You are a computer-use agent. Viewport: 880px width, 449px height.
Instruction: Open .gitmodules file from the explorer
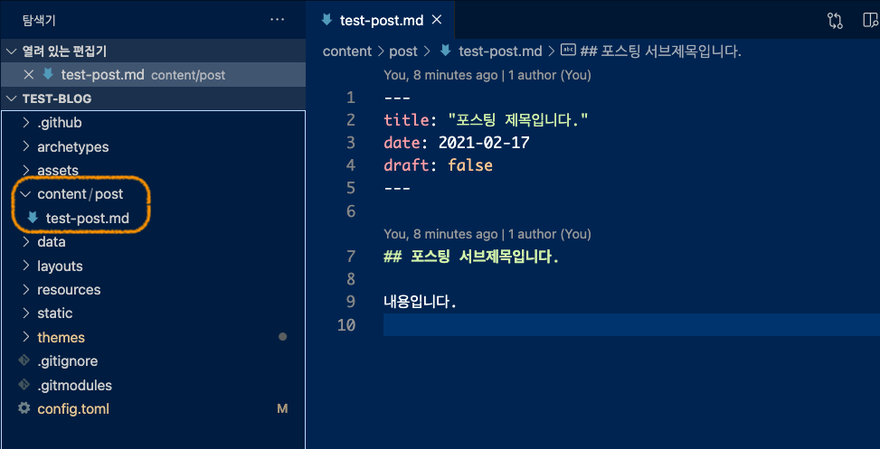pos(74,385)
